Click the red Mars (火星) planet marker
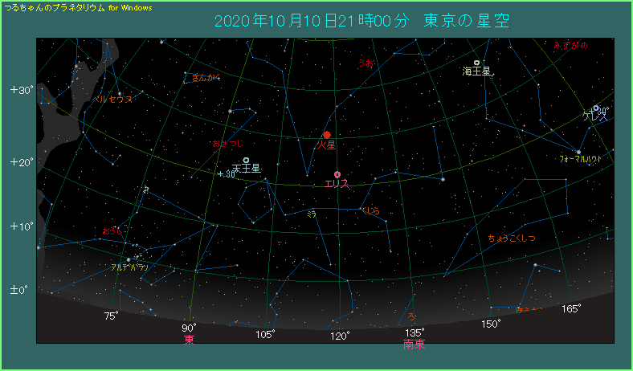The height and width of the screenshot is (371, 633). tap(326, 135)
